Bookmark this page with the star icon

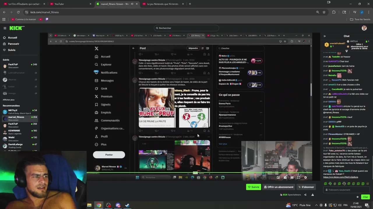pyautogui.click(x=324, y=12)
